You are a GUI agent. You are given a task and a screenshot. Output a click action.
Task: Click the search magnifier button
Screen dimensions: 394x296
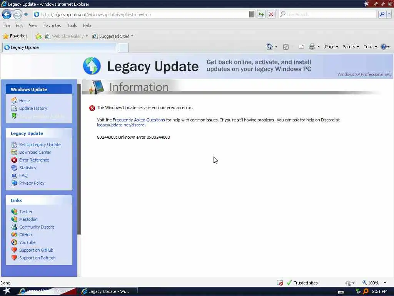coord(382,14)
